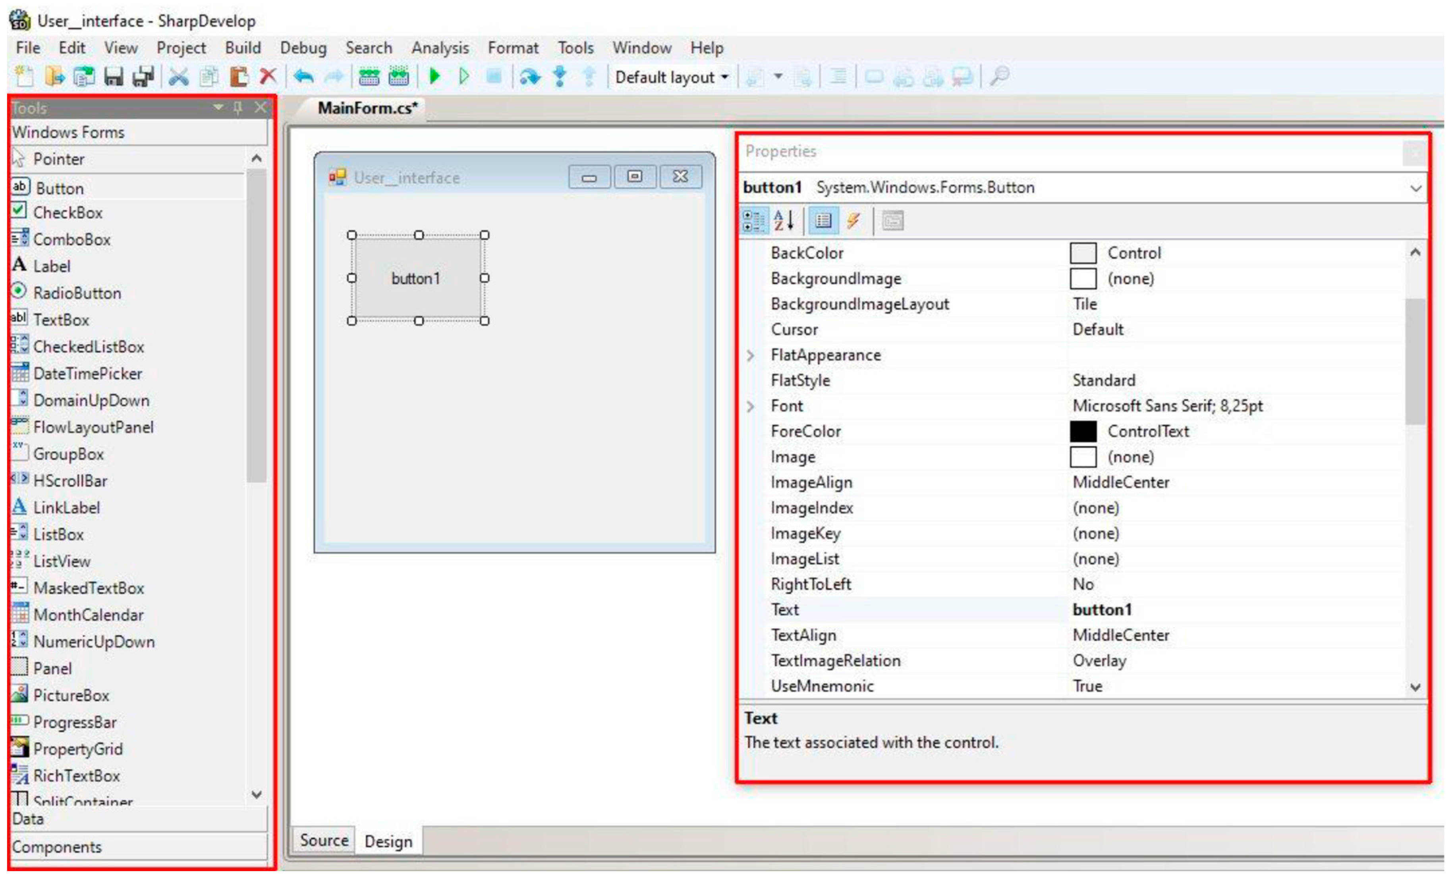Click the New File toolbar icon
The image size is (1452, 885).
click(x=24, y=77)
